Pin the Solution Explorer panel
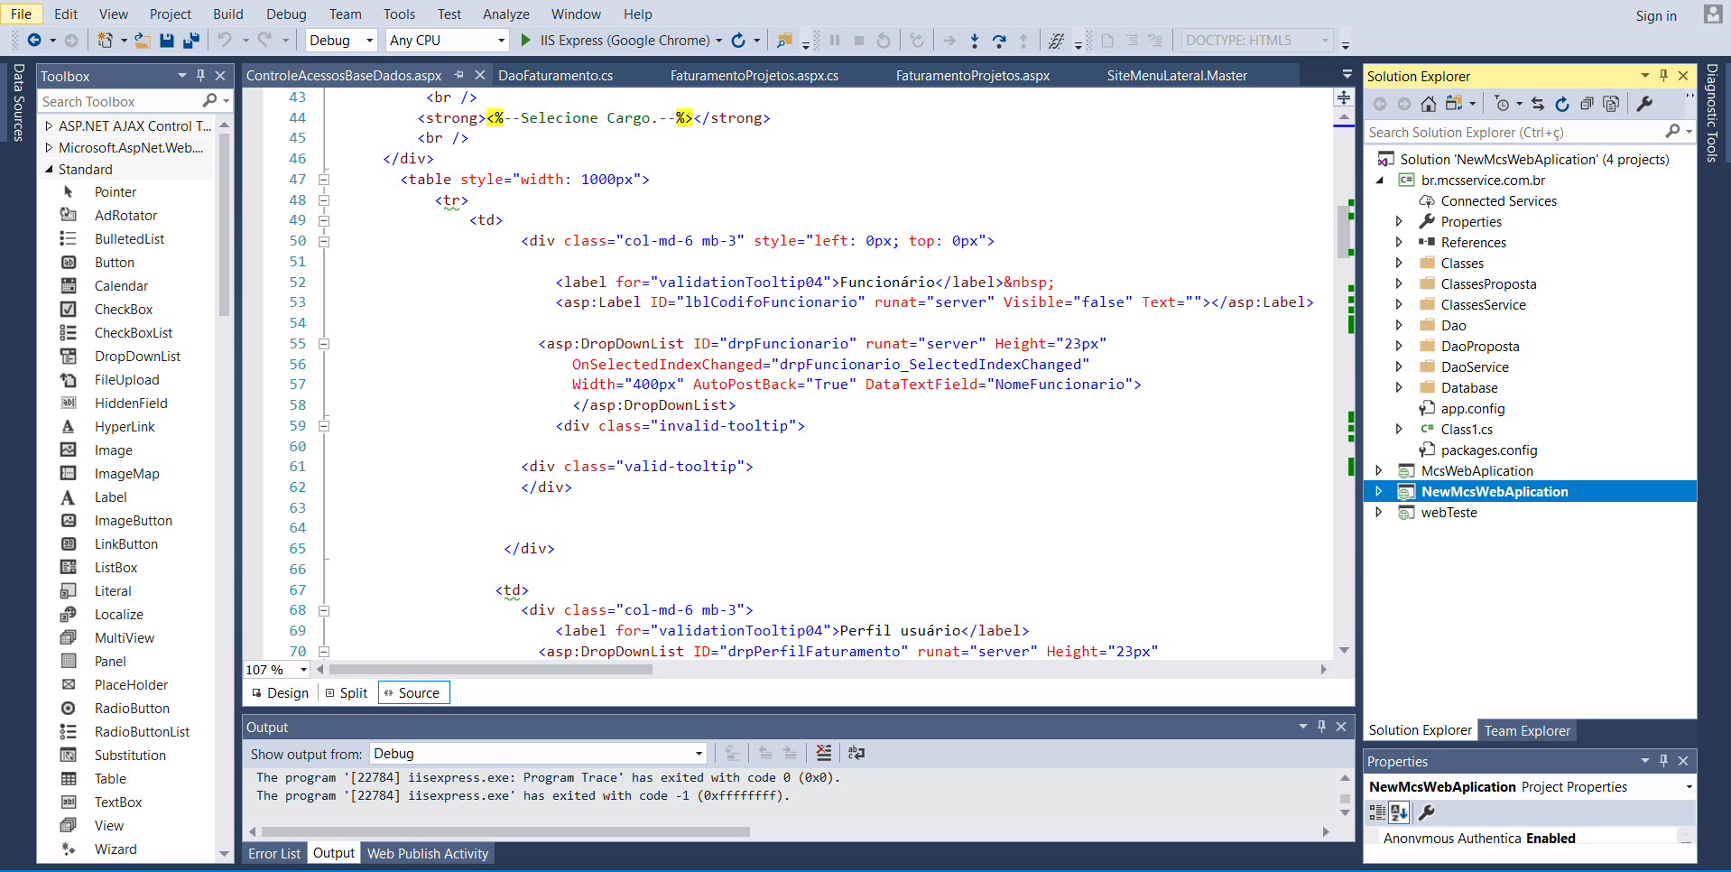 (x=1663, y=76)
